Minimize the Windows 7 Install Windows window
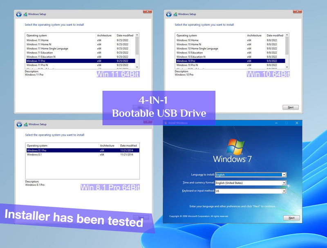 (x=276, y=123)
